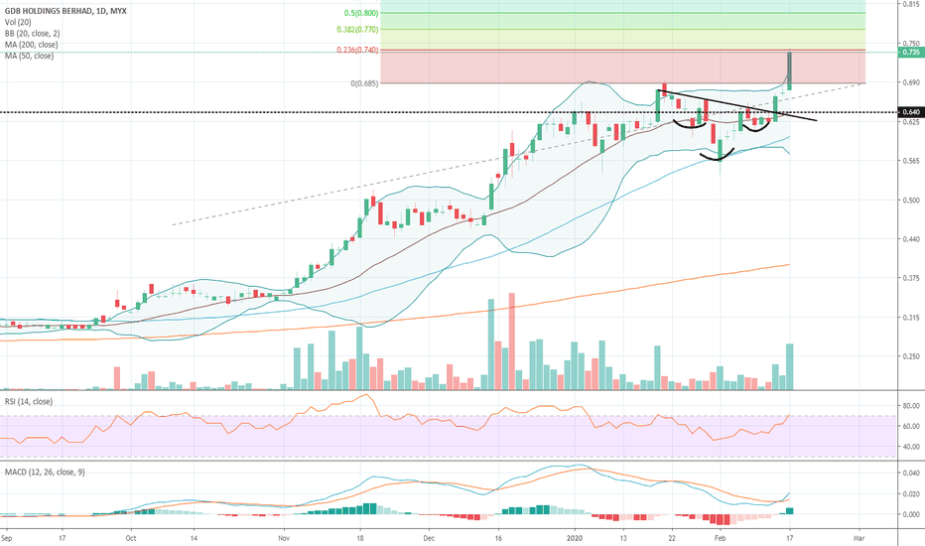The image size is (925, 546).
Task: Click the 0.382(0.770) Fibonacci level label
Action: pos(357,30)
